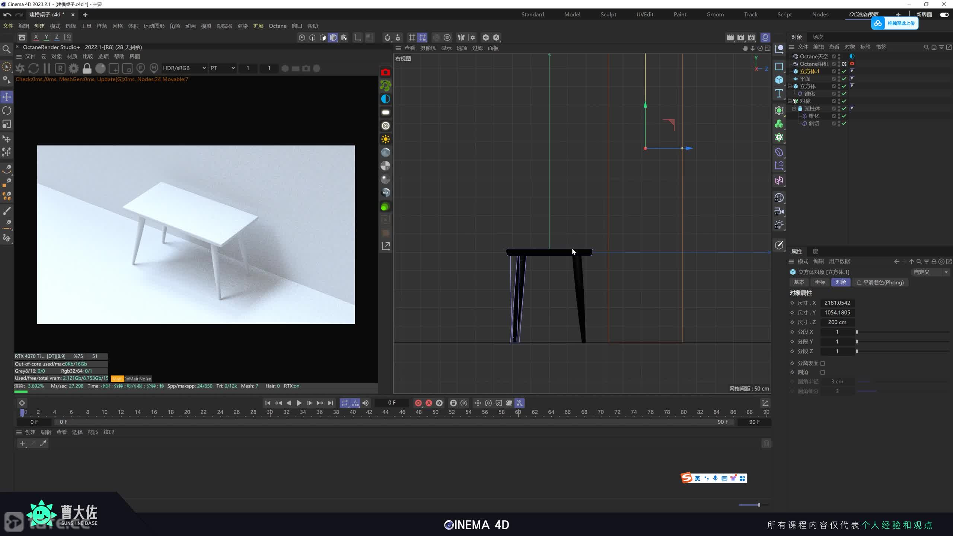
Task: Click the Octane sun daylight icon
Action: (386, 139)
